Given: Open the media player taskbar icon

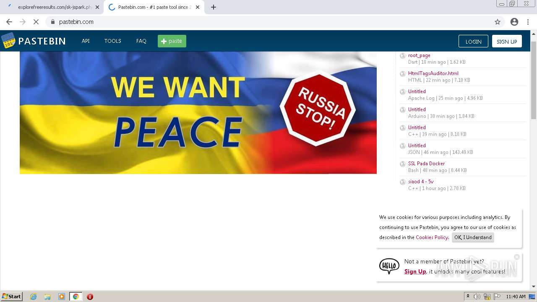Looking at the screenshot, I should pyautogui.click(x=62, y=297).
